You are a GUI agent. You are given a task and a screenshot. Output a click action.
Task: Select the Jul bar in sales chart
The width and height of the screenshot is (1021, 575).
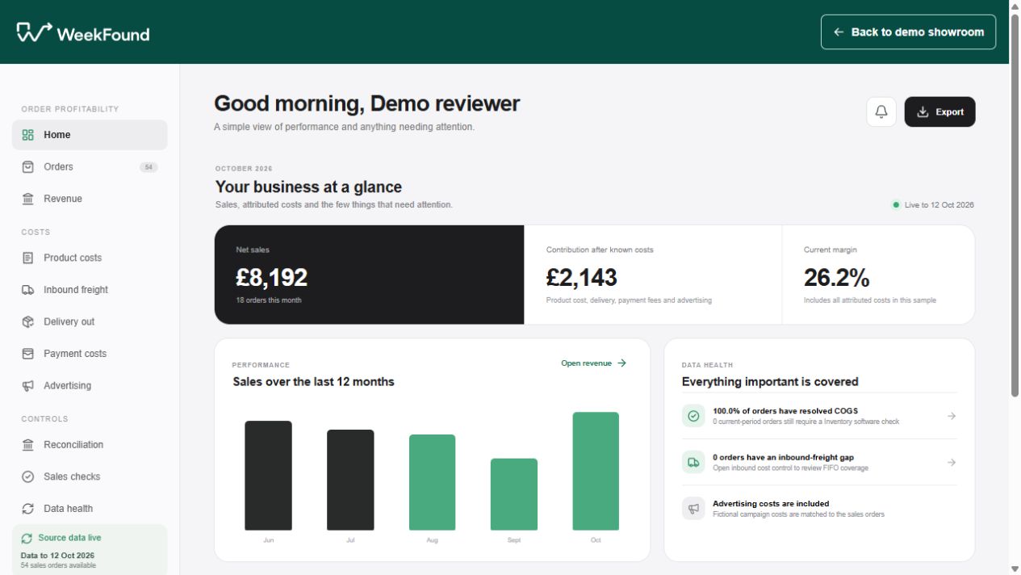pyautogui.click(x=350, y=480)
